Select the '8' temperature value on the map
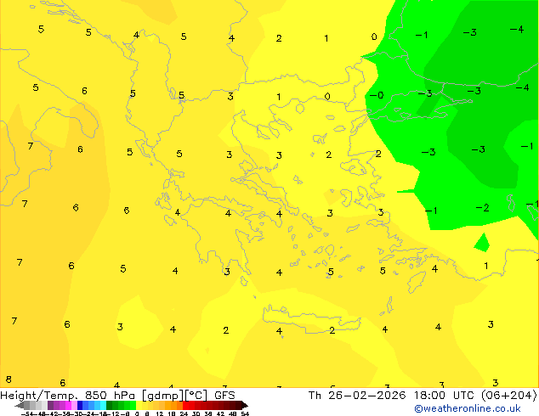The image size is (539, 416). [x=9, y=379]
